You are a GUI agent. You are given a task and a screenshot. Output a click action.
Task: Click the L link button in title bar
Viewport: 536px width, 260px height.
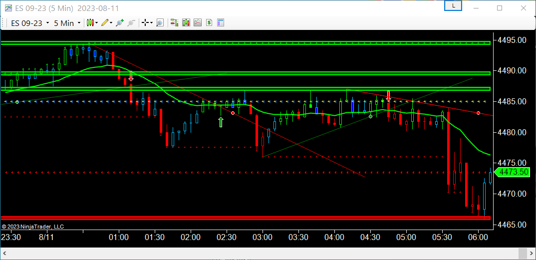[x=453, y=6]
